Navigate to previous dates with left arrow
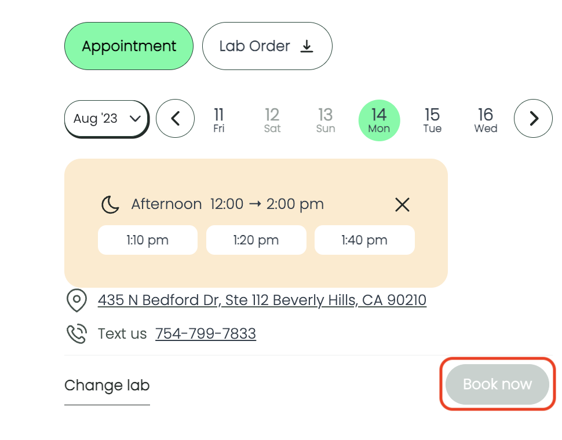This screenshot has width=562, height=440. [x=175, y=118]
